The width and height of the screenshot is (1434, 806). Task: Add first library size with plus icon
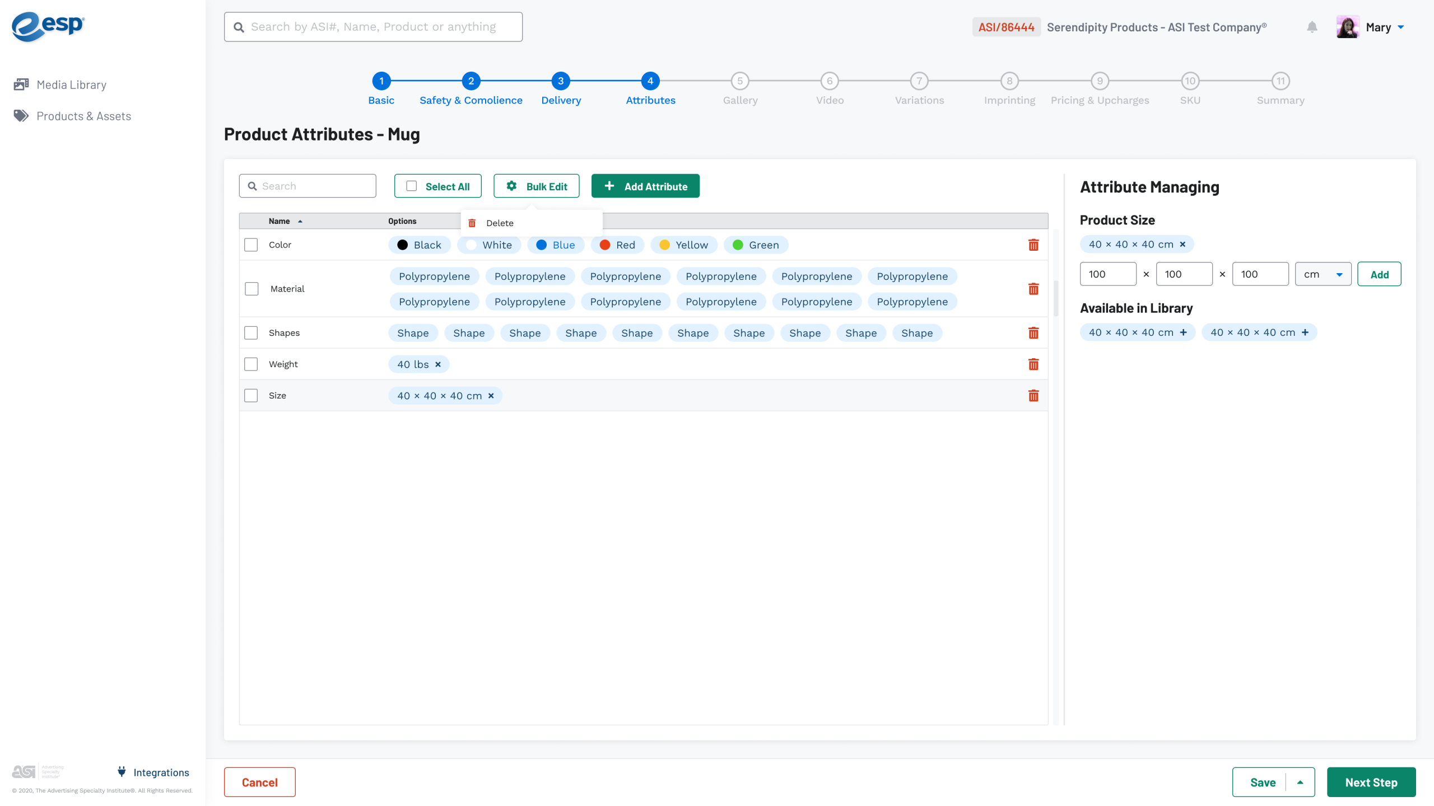coord(1184,332)
